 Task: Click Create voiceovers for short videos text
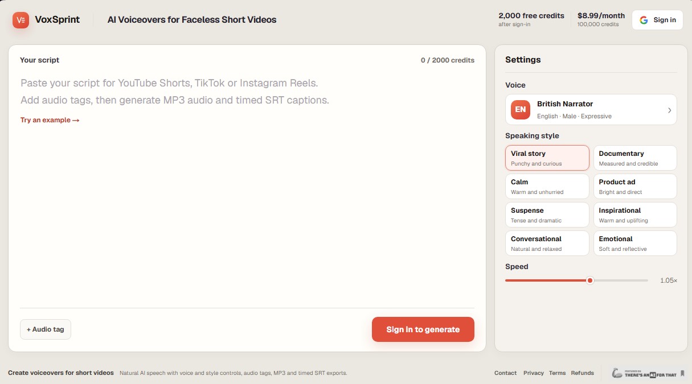coord(61,373)
